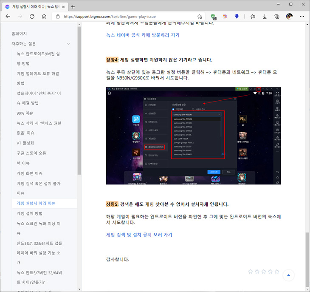This screenshot has height=292, width=310.
Task: Follow 녹스 네이버 공식 카페 방문하러 가기 link
Action: (143, 35)
